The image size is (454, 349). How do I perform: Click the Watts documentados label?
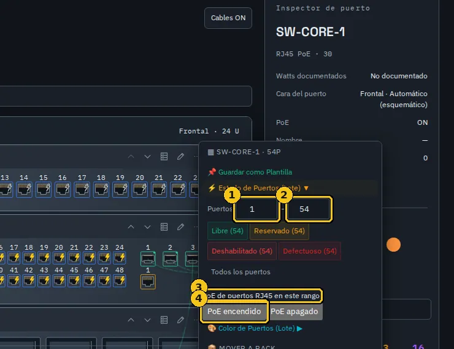pyautogui.click(x=311, y=76)
